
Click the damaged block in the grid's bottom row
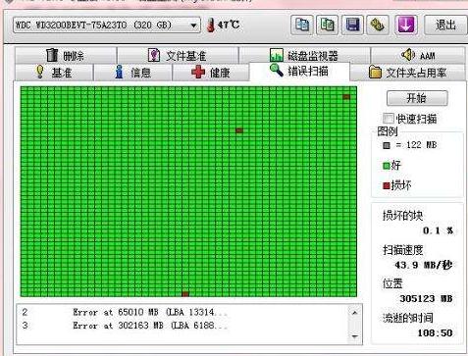185,294
